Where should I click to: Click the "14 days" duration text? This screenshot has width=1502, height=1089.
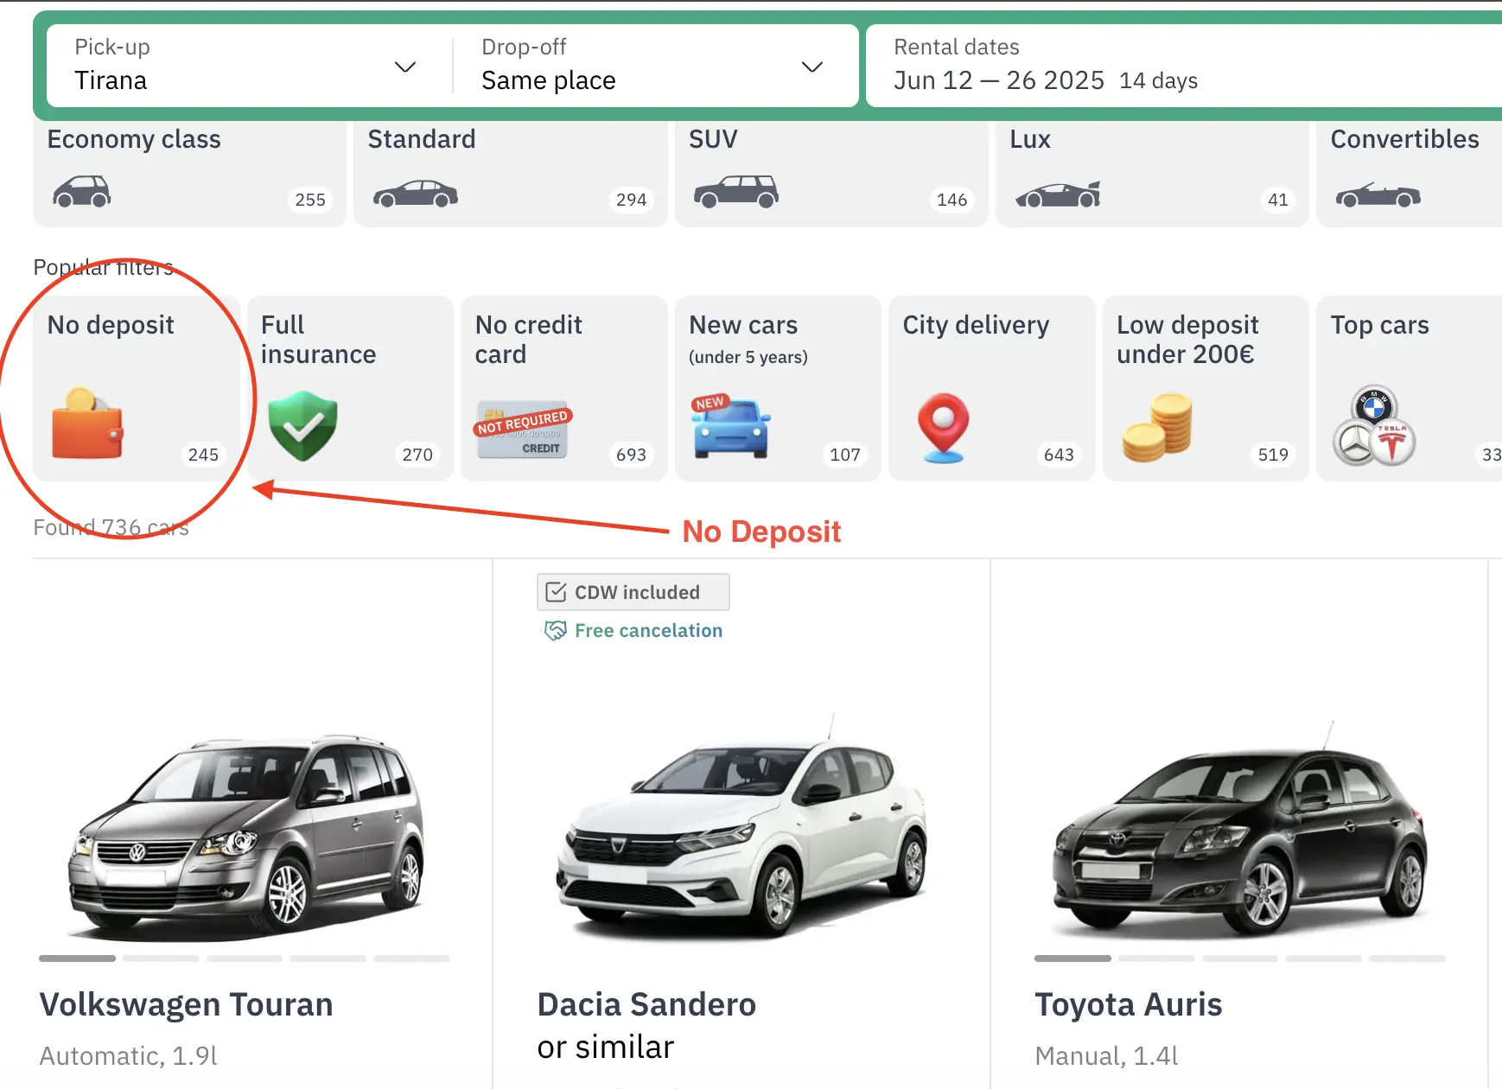(x=1158, y=80)
